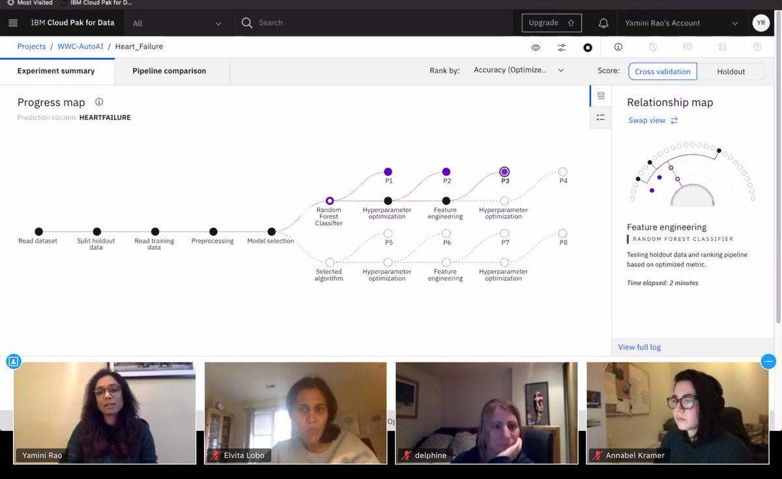Click the swap view arrows icon
Screen dimensions: 782x479
(674, 120)
